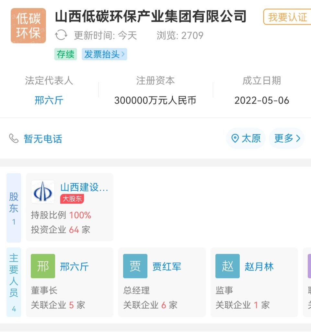Image resolution: width=311 pixels, height=332 pixels.
Task: Click the 存续 status tag
Action: (x=65, y=54)
